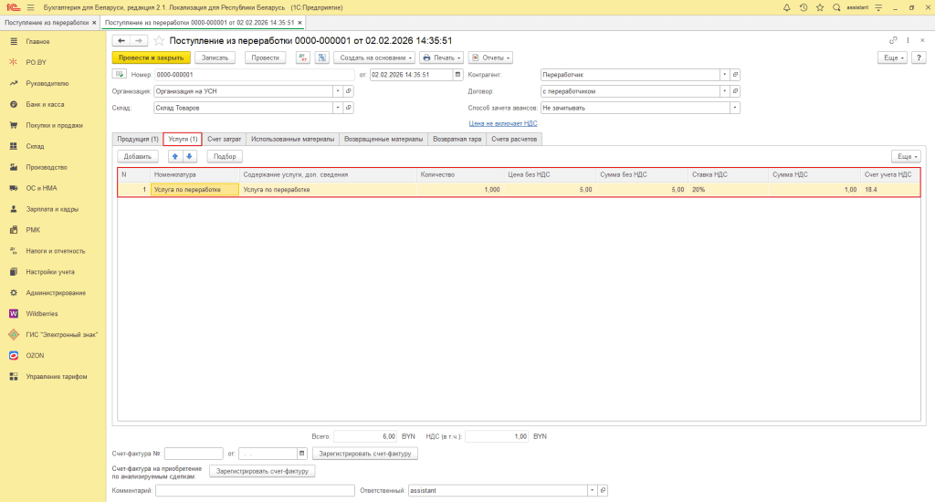The width and height of the screenshot is (935, 502).
Task: Show document postings with Дт/Кт icon
Action: point(303,58)
